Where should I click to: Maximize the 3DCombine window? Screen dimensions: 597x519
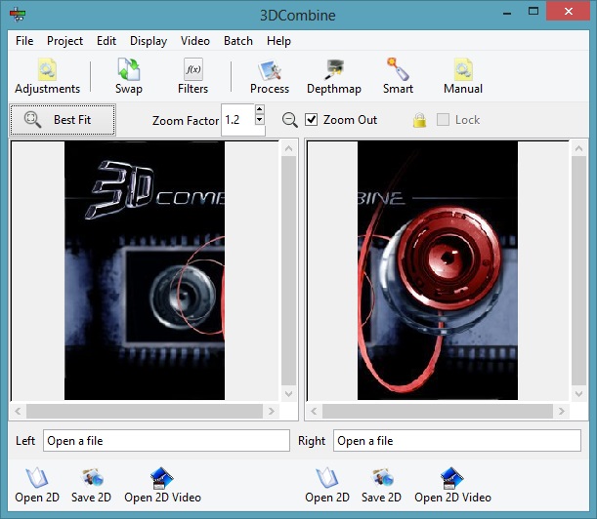tap(533, 12)
